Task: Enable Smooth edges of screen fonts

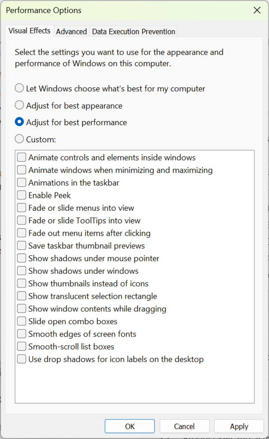Action: click(21, 334)
